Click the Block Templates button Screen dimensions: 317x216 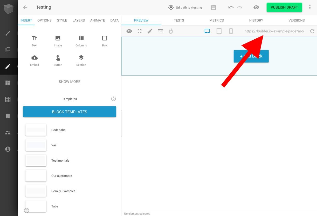pyautogui.click(x=70, y=112)
